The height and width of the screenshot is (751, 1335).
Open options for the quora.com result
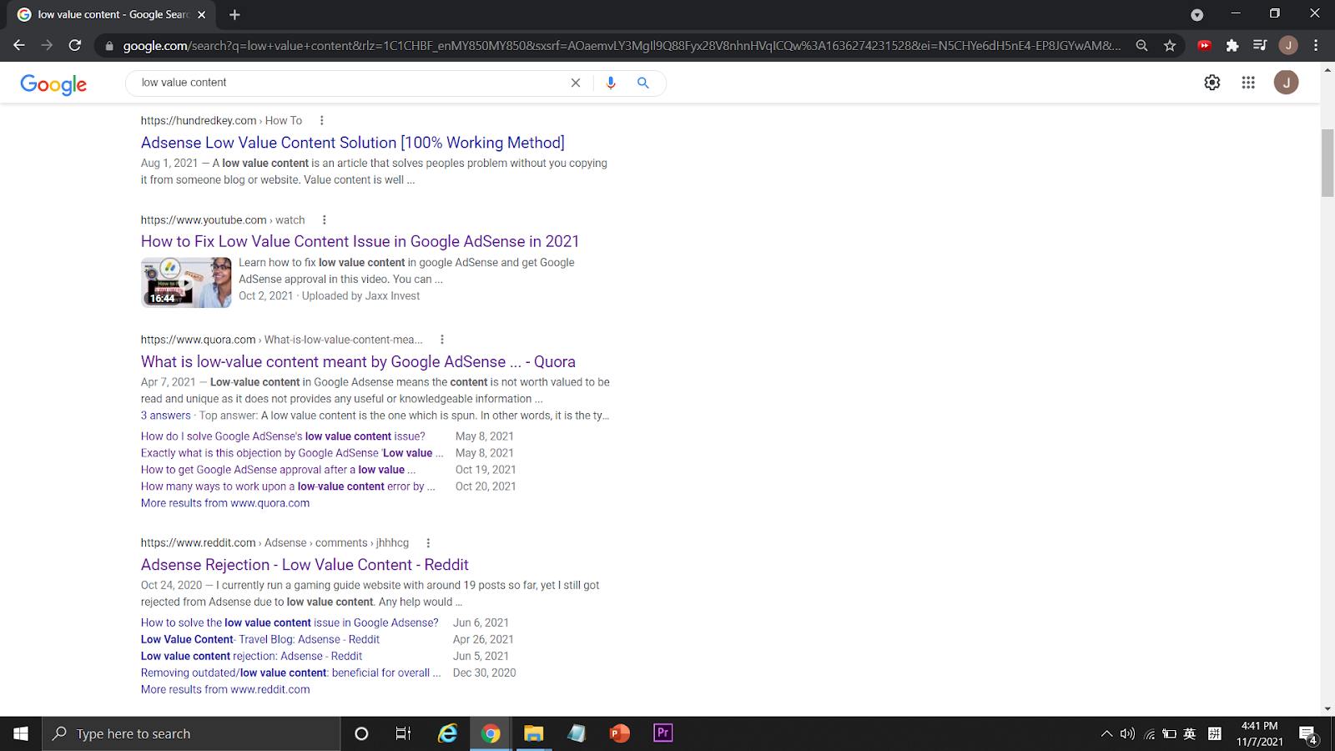[442, 340]
